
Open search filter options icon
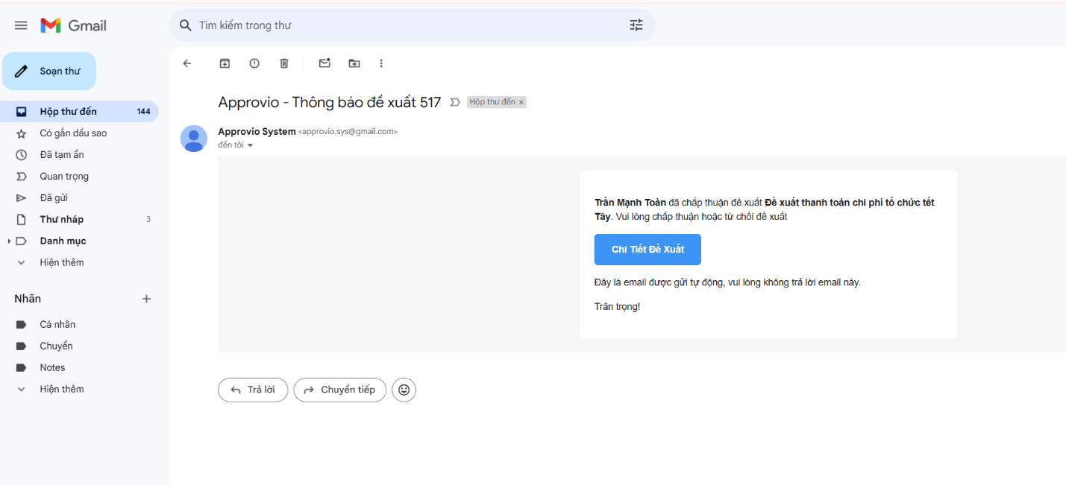point(636,25)
